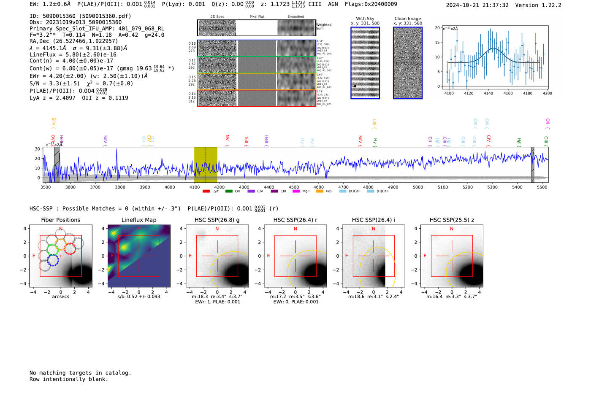Open the Fiber Positions thumbnail
591x402 pixels.
[x=61, y=256]
